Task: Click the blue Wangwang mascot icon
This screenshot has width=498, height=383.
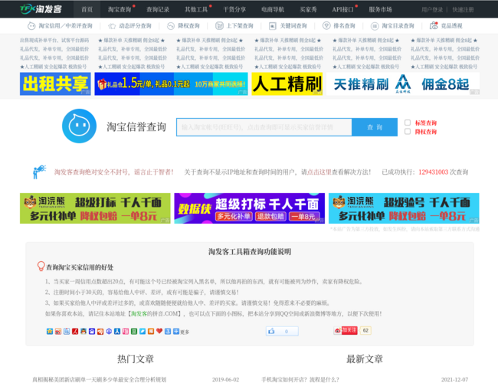Action: (79, 126)
